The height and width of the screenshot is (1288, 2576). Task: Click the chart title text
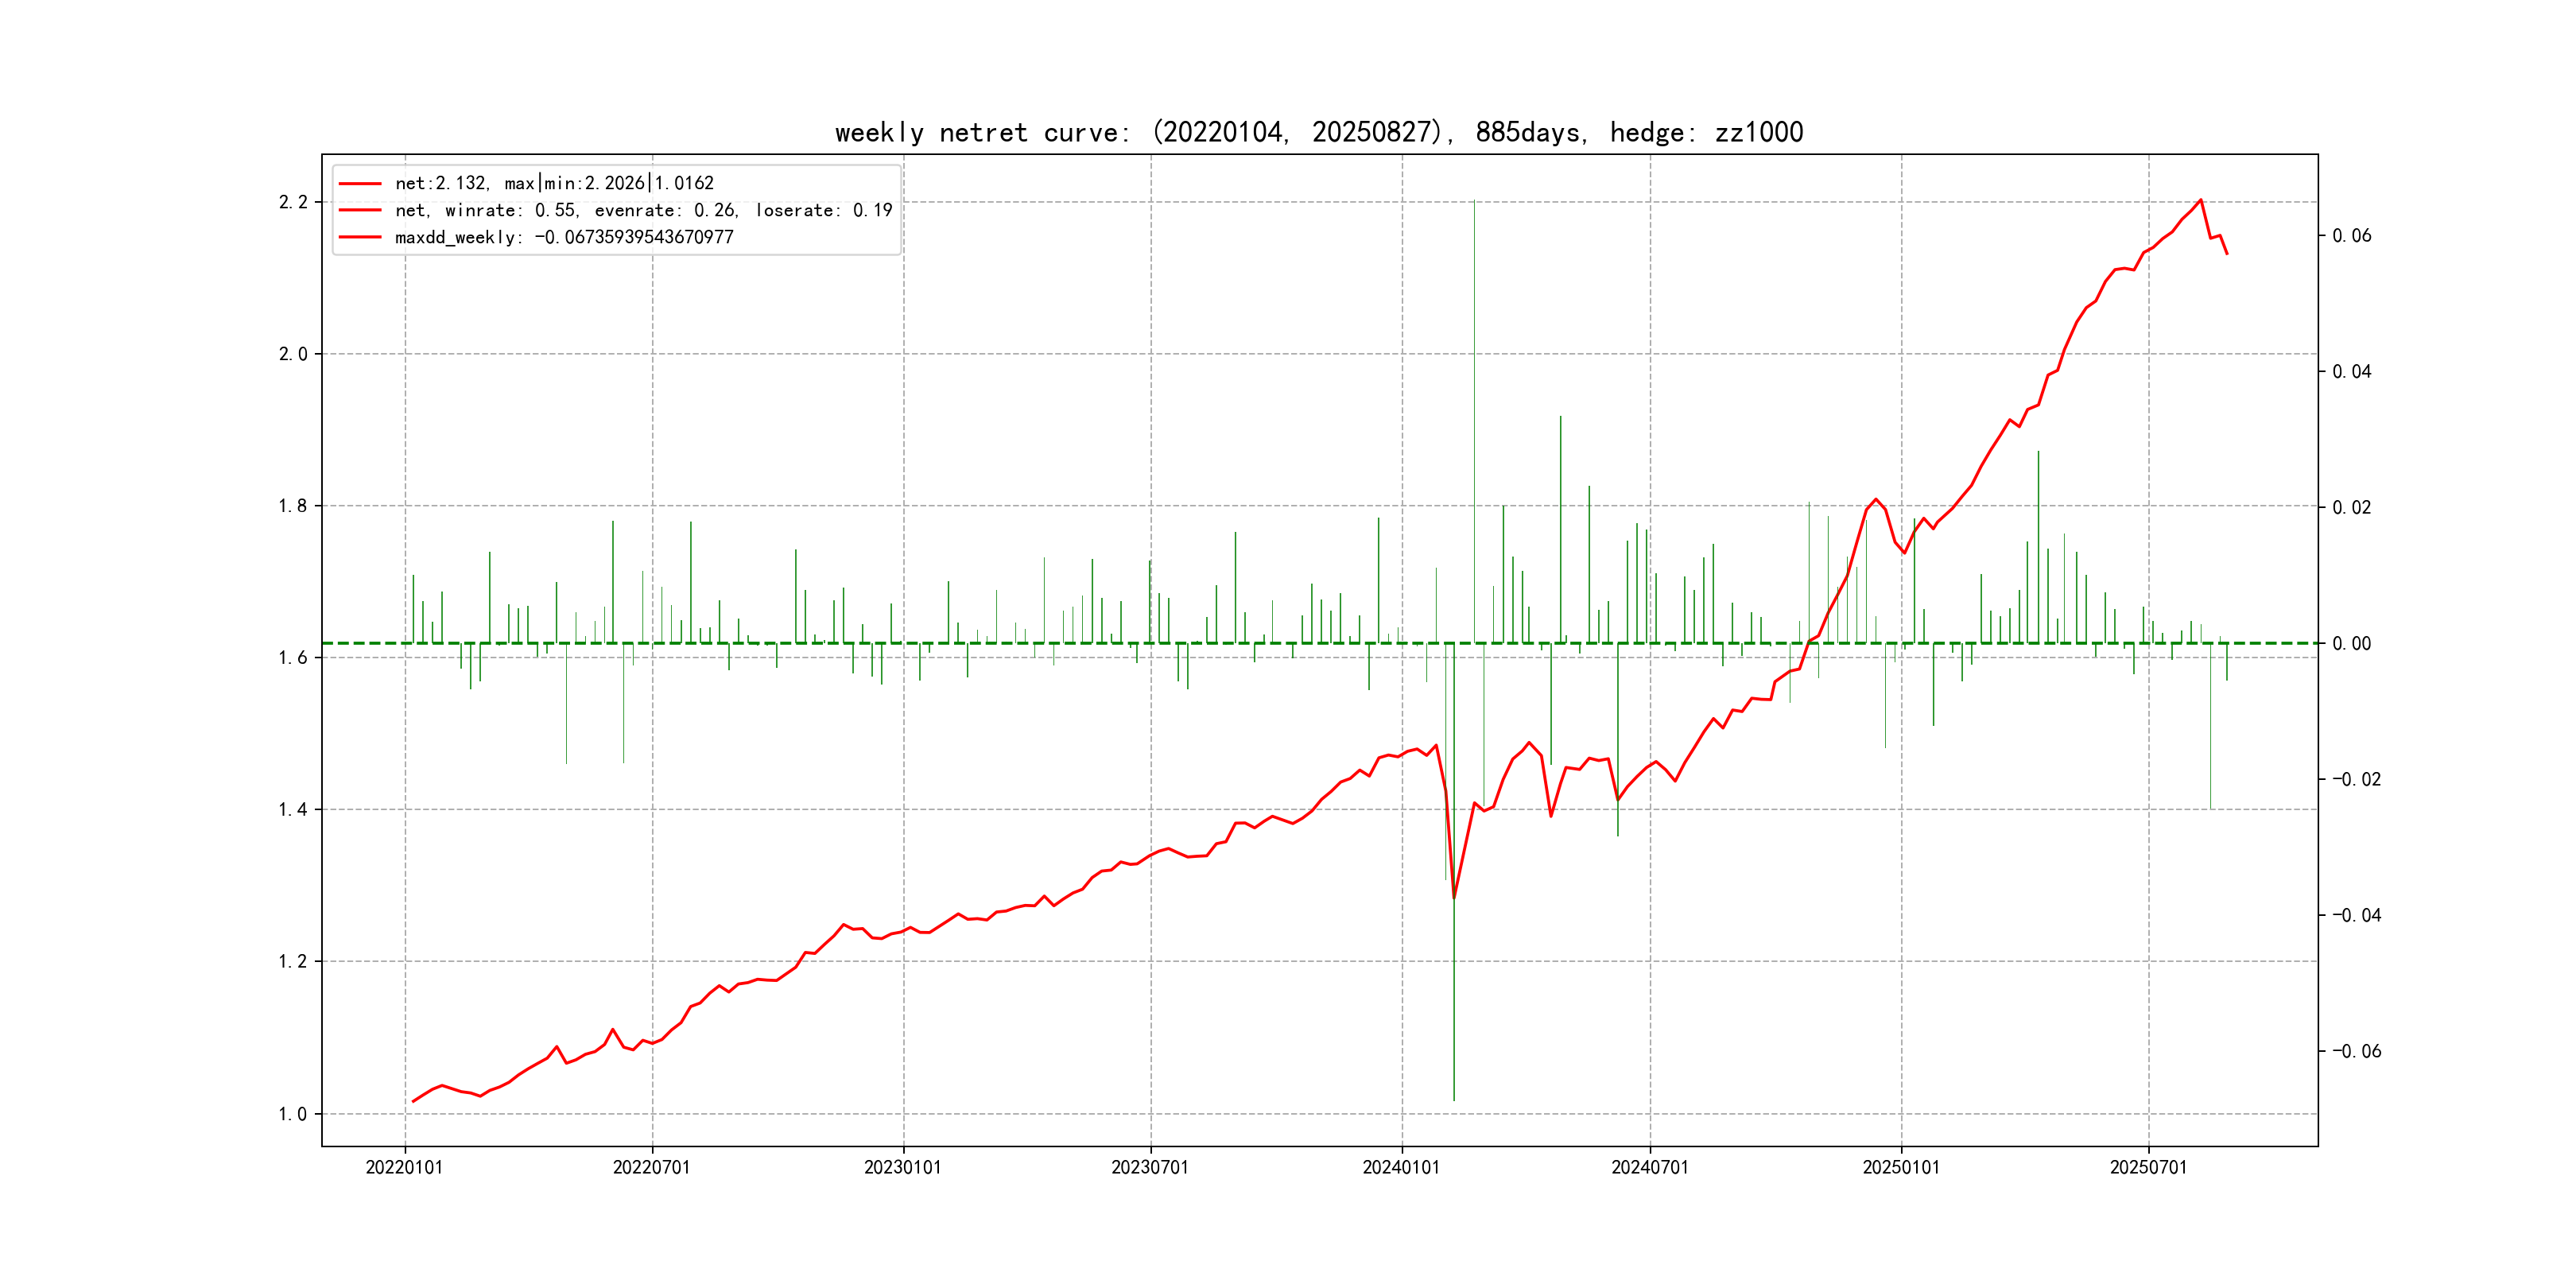point(1318,133)
